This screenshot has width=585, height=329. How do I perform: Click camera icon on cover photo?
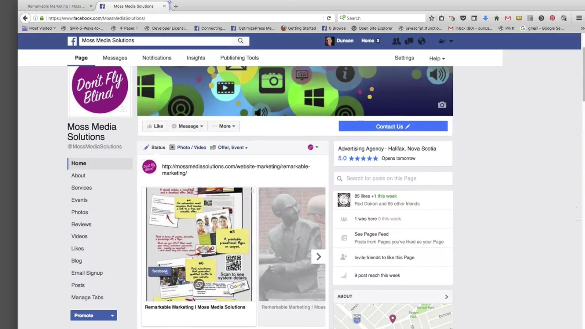(x=441, y=105)
